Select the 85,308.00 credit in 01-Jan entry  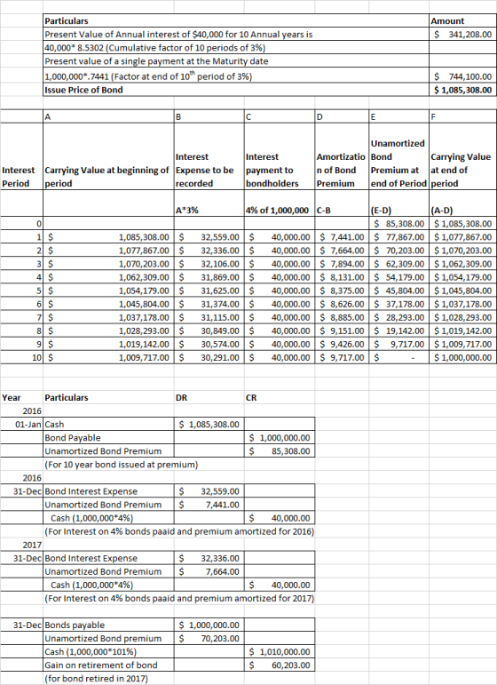tap(280, 450)
